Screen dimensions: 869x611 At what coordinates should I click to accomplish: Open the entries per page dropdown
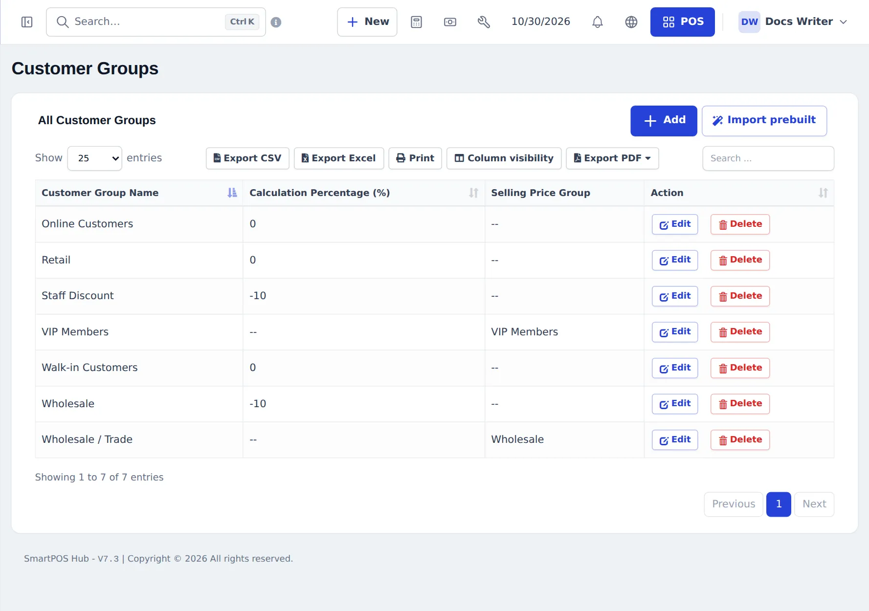pyautogui.click(x=94, y=158)
